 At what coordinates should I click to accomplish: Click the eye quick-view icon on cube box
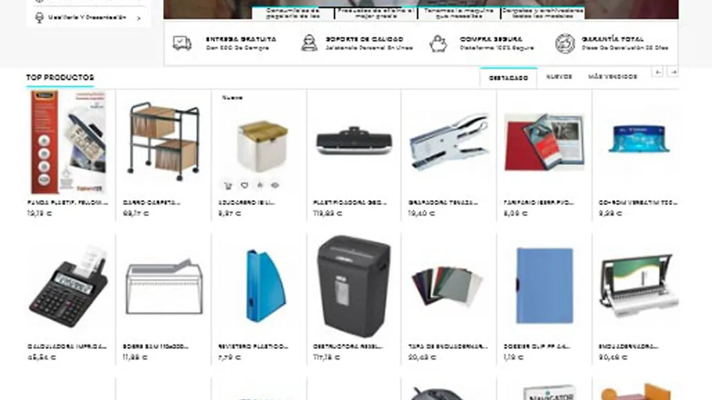tap(275, 185)
